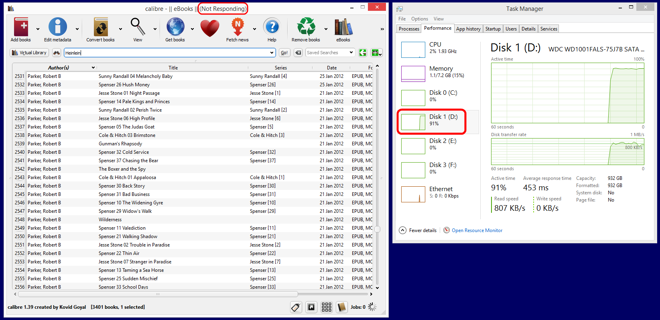Expand the Edit metadata dropdown arrow
The width and height of the screenshot is (660, 320).
[x=77, y=29]
